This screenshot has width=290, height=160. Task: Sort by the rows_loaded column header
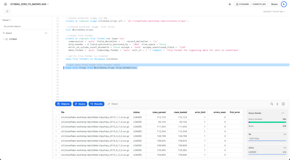178,112
